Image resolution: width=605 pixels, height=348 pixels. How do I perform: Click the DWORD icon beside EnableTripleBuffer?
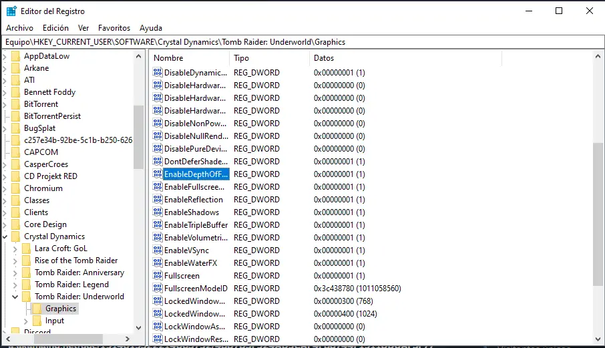coord(158,225)
